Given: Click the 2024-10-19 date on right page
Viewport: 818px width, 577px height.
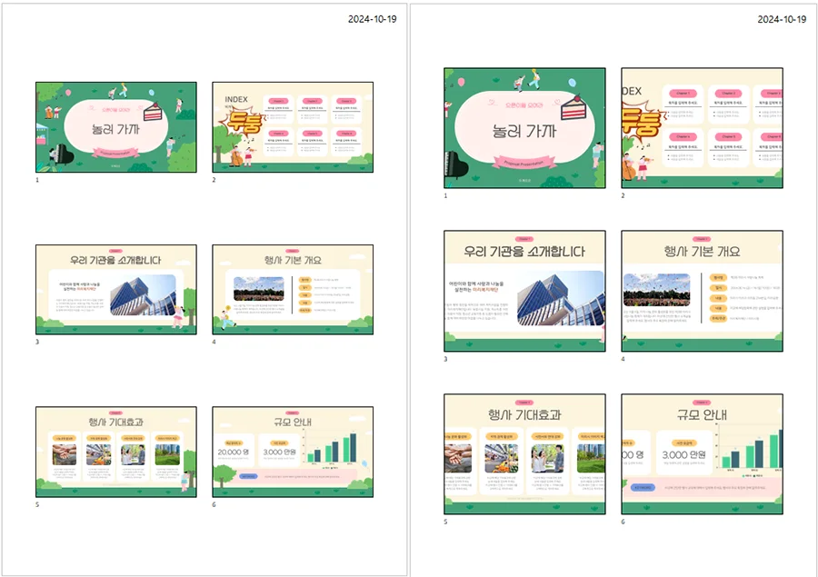Looking at the screenshot, I should (x=782, y=19).
